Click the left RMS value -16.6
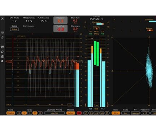The height and width of the screenshot is (131, 156). pos(90,109)
